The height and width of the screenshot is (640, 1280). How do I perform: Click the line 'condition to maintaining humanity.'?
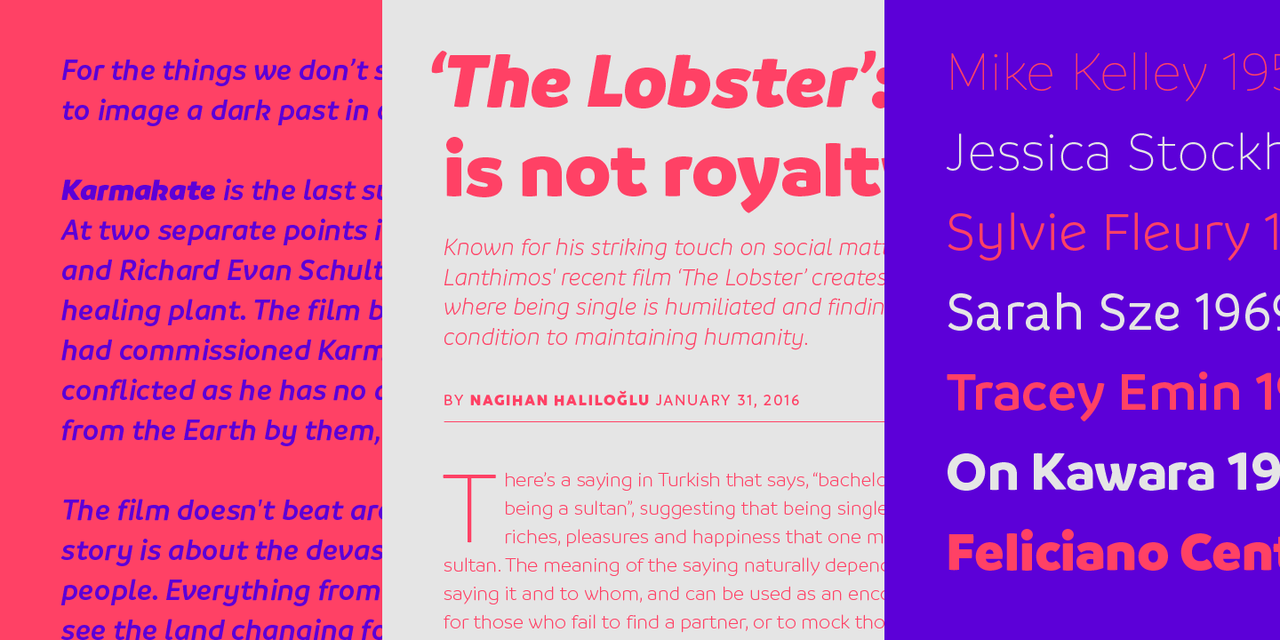click(625, 338)
